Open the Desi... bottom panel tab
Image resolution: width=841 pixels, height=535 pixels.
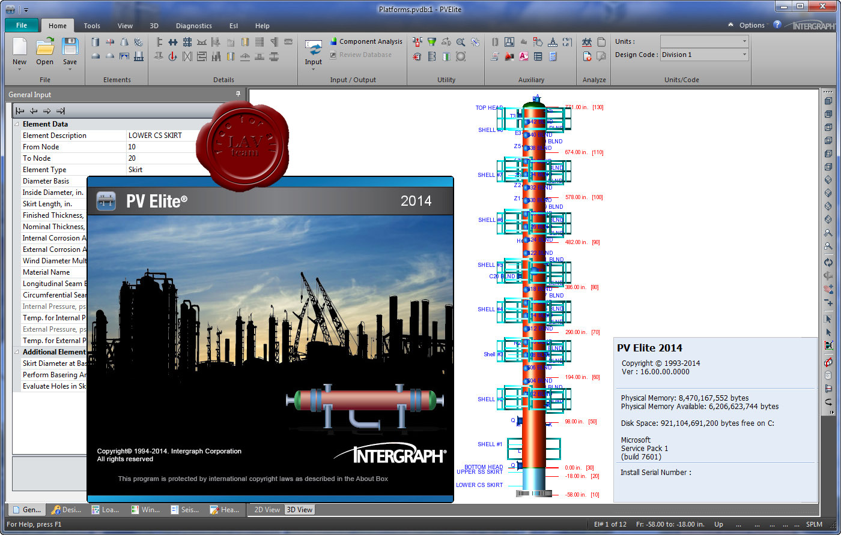point(67,510)
